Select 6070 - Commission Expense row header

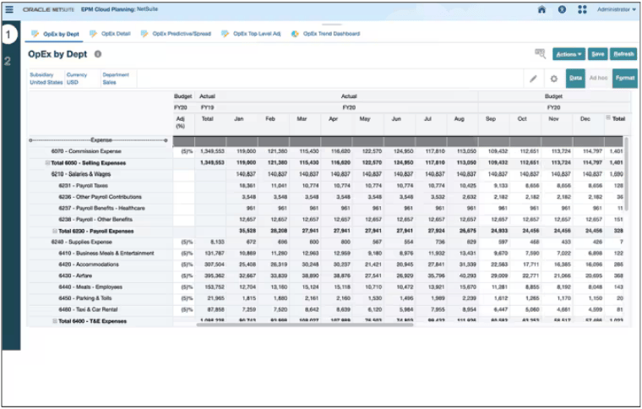tap(101, 151)
